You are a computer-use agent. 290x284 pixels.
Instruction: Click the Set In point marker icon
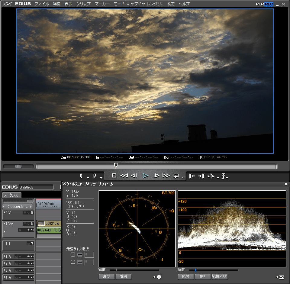(x=81, y=176)
